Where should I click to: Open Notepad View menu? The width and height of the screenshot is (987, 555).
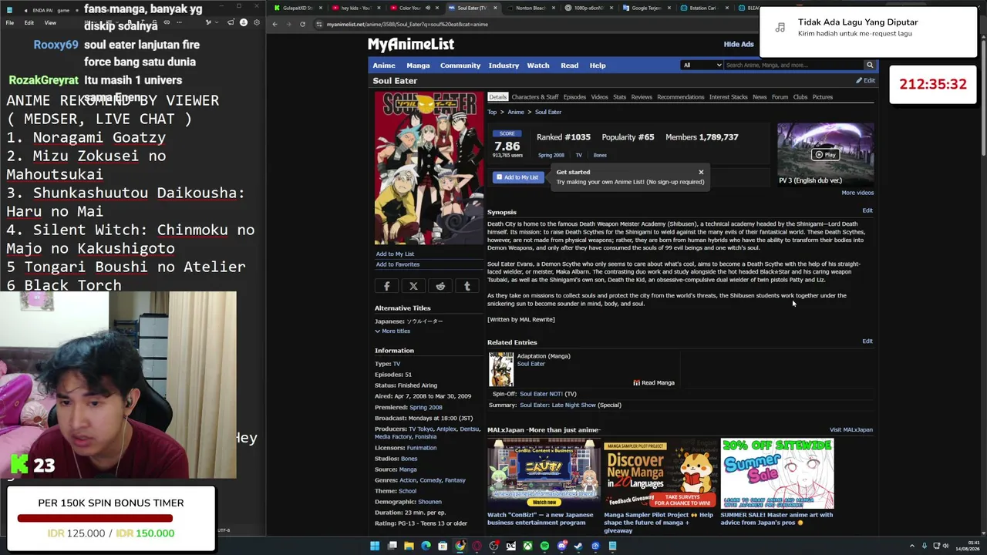[50, 22]
